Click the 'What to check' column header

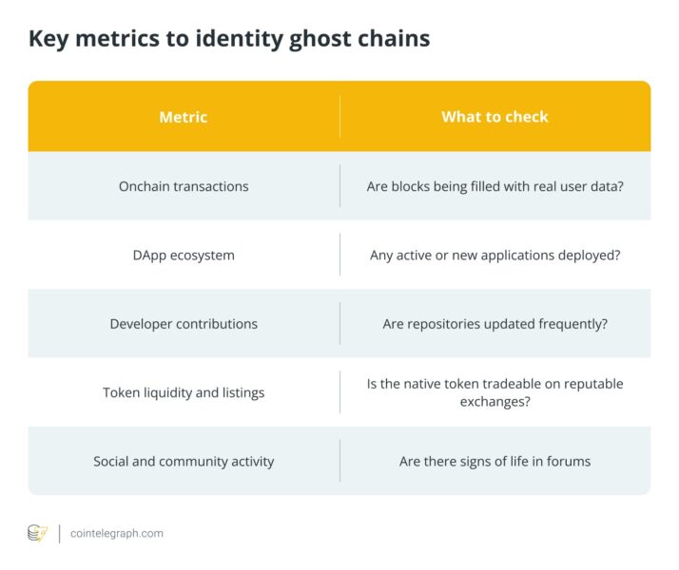click(495, 117)
